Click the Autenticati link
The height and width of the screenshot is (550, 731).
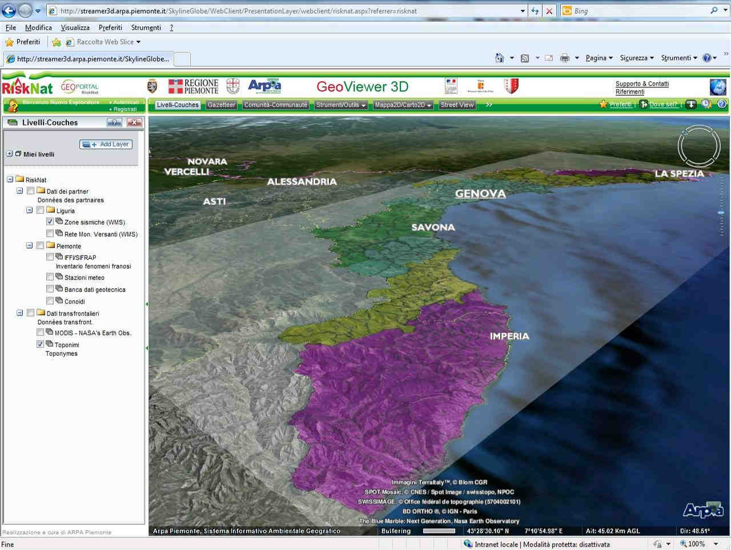click(126, 102)
